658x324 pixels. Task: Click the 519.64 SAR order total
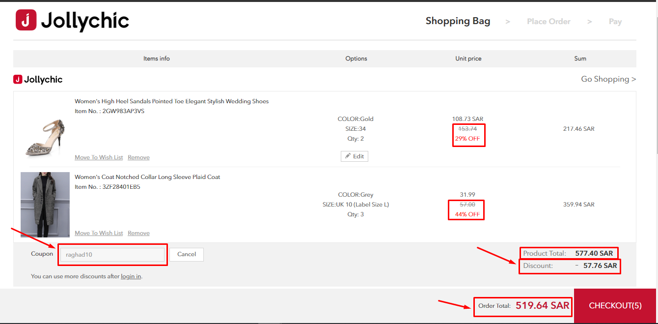(542, 305)
